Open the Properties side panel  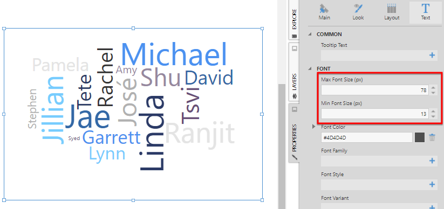(294, 133)
